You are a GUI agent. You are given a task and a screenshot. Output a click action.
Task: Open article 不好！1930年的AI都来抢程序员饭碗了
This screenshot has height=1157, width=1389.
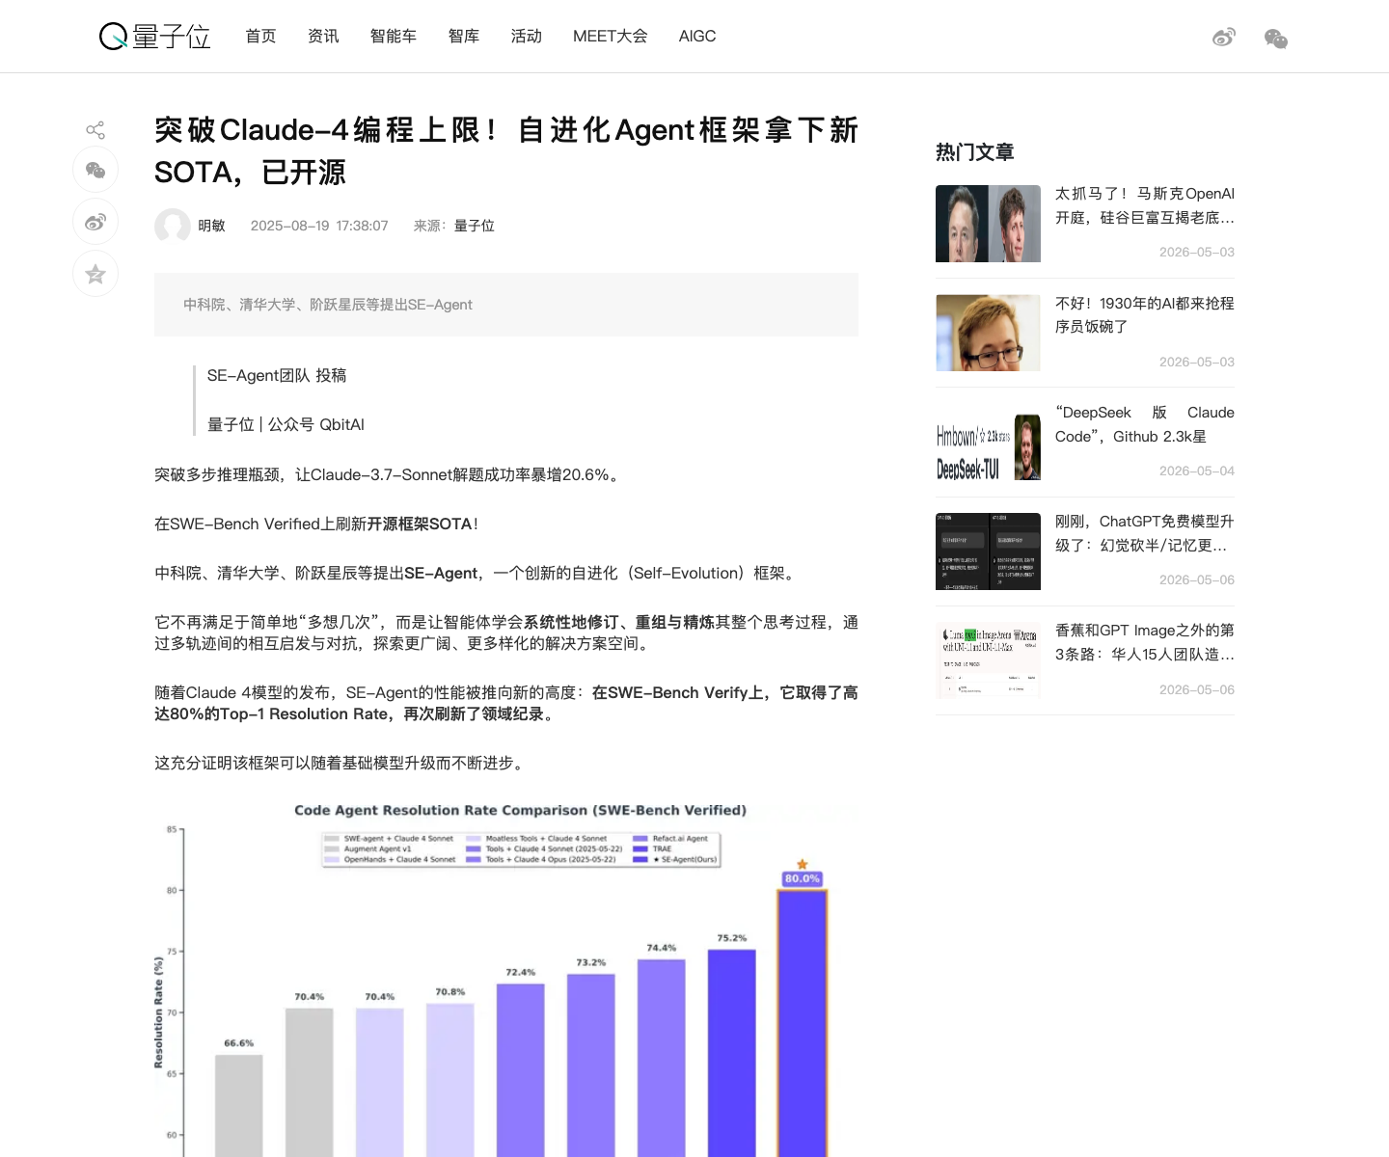pyautogui.click(x=1145, y=314)
